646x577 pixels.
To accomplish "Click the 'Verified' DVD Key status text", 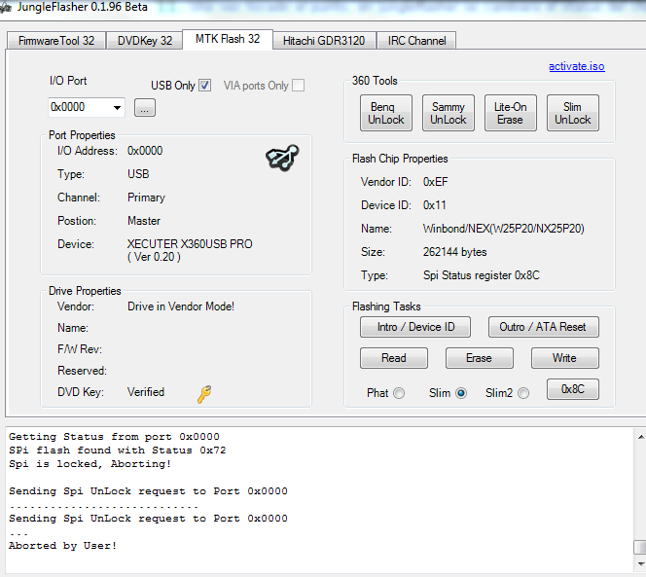I will point(146,392).
